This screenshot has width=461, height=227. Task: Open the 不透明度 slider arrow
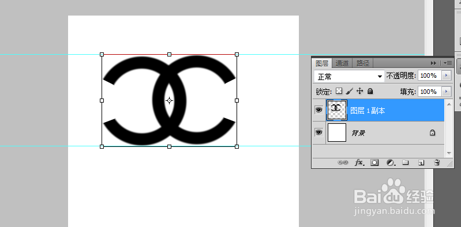447,76
